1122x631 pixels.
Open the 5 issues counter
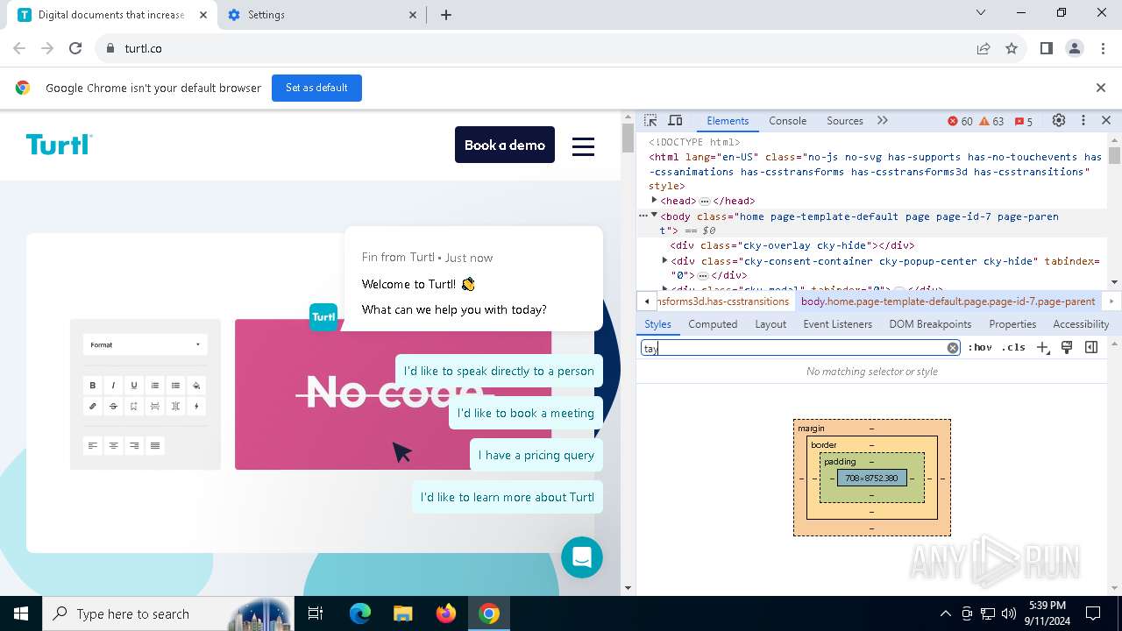[x=1023, y=121]
